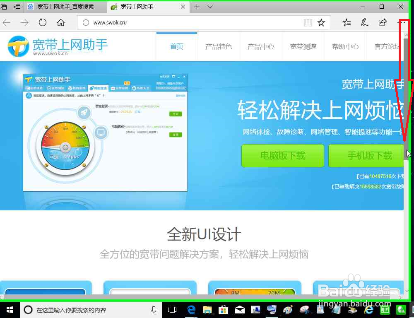
Task: Open the tab list dropdown chevron
Action: 210,7
